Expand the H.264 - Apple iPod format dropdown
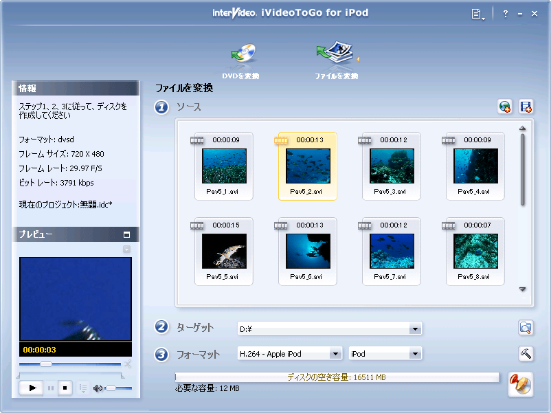This screenshot has height=413, width=551. (335, 354)
